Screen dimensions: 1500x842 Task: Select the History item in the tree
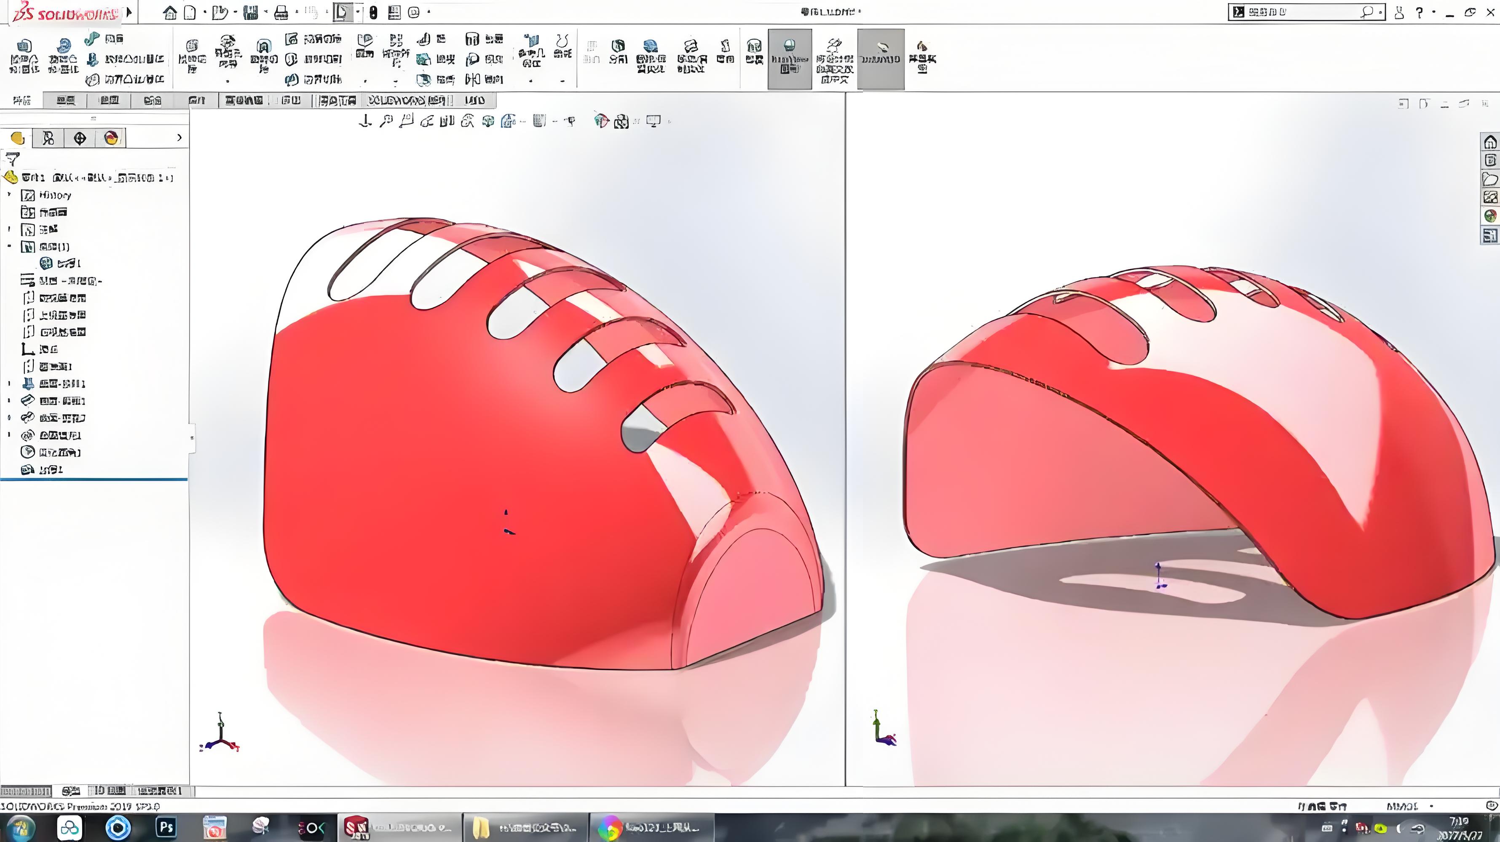click(x=47, y=195)
